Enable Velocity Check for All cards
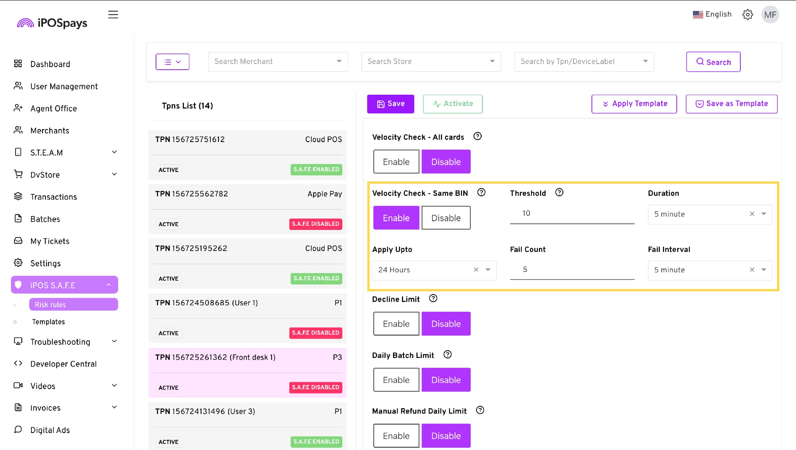 pyautogui.click(x=396, y=162)
